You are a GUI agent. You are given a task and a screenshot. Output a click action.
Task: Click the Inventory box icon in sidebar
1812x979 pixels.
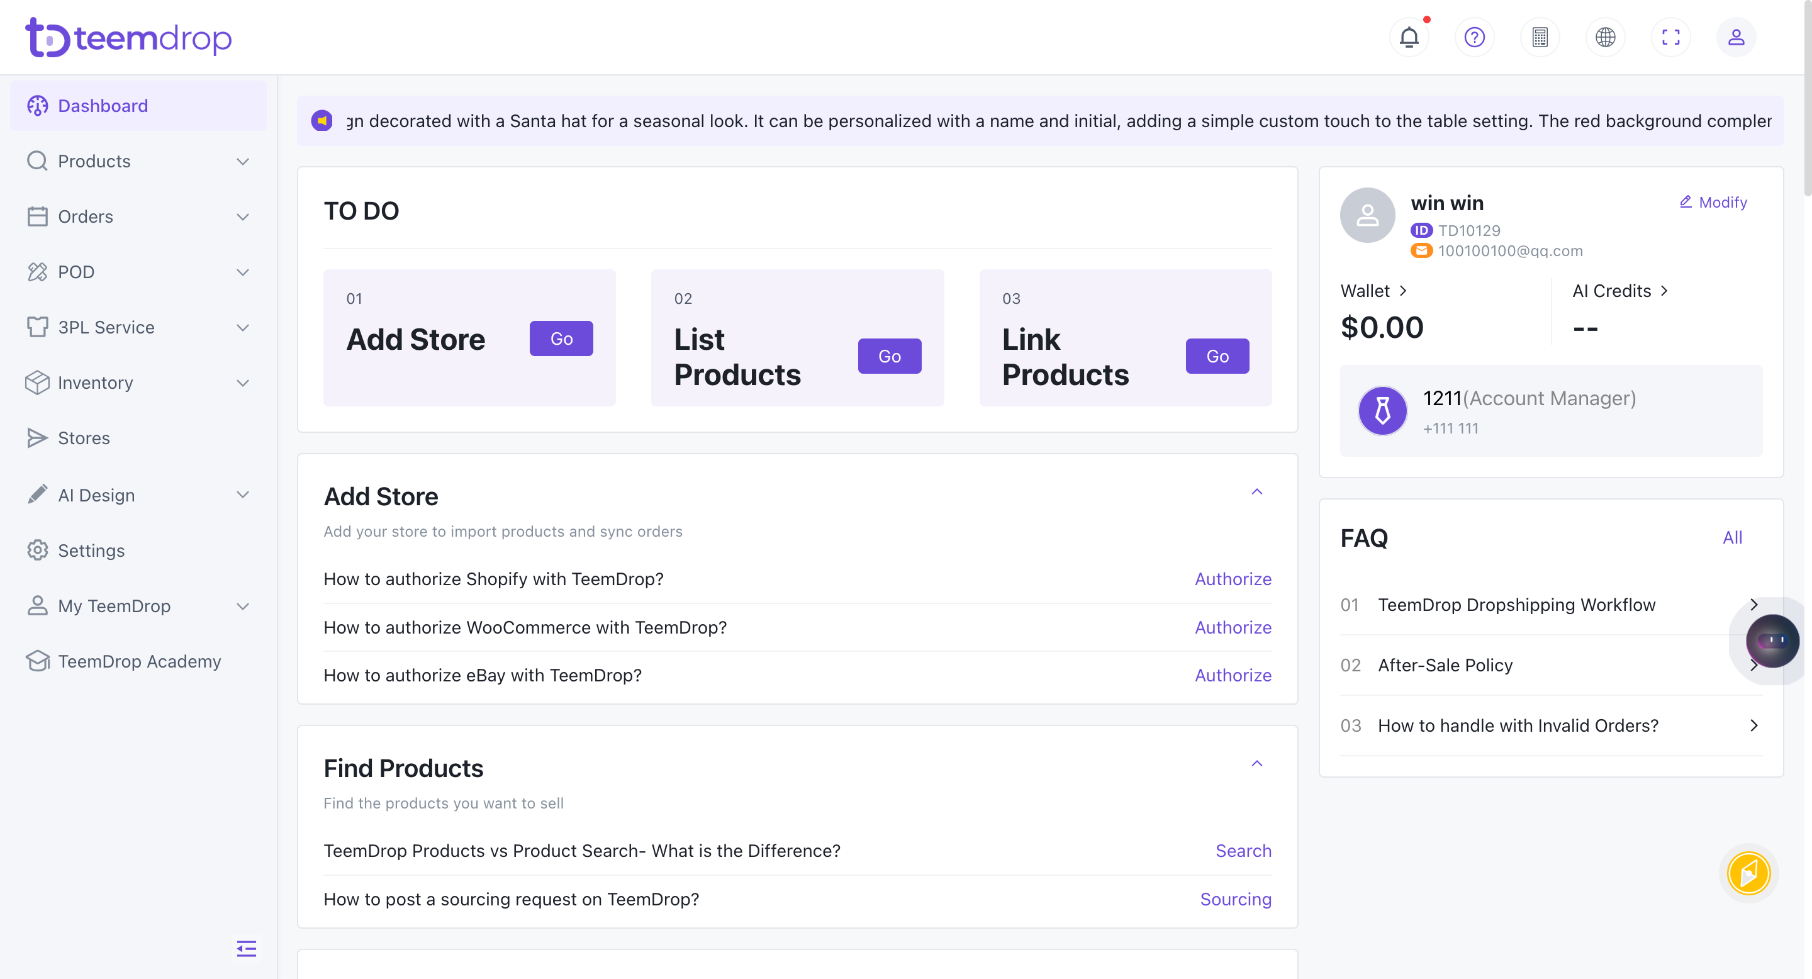tap(37, 383)
